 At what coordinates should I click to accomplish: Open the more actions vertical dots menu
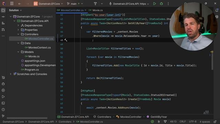pos(168,4)
